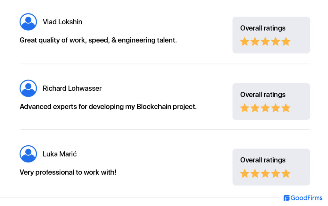The image size is (328, 206).
Task: Click Overall ratings label in Vlad's card
Action: tap(263, 28)
